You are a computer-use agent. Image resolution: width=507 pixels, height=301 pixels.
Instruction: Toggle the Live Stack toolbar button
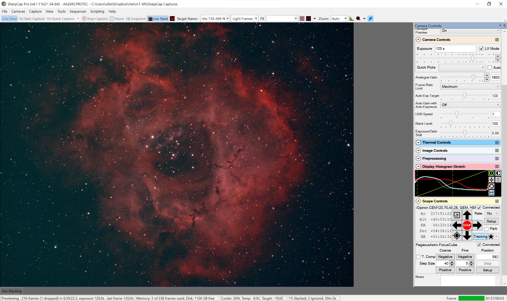click(158, 19)
